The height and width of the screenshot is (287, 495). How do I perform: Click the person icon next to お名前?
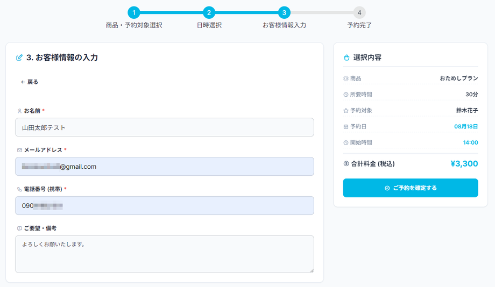click(x=19, y=111)
